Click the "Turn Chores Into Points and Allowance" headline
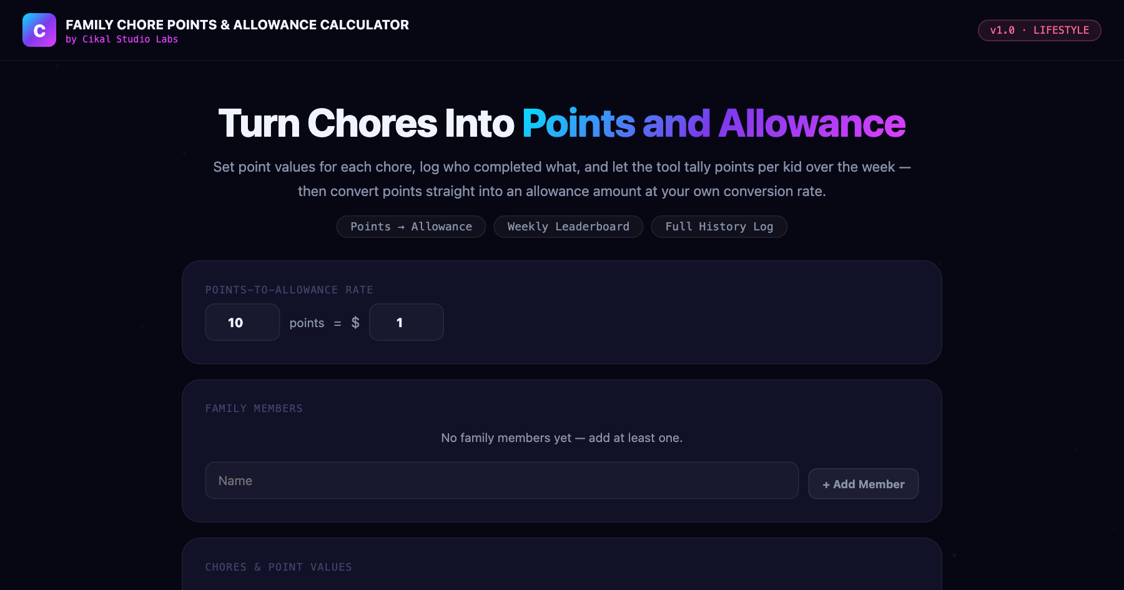 [562, 123]
